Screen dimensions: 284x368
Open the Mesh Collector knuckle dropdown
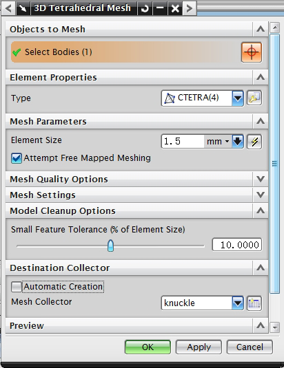[238, 303]
